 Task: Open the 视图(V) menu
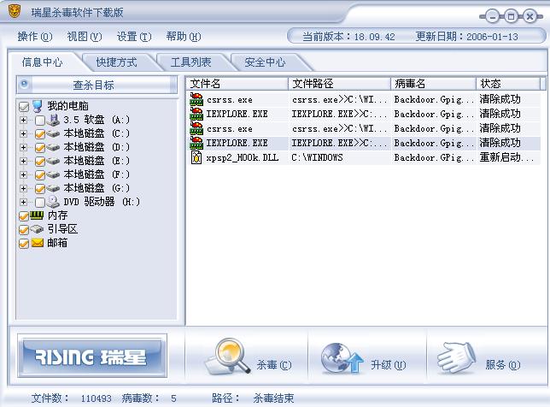tap(85, 37)
